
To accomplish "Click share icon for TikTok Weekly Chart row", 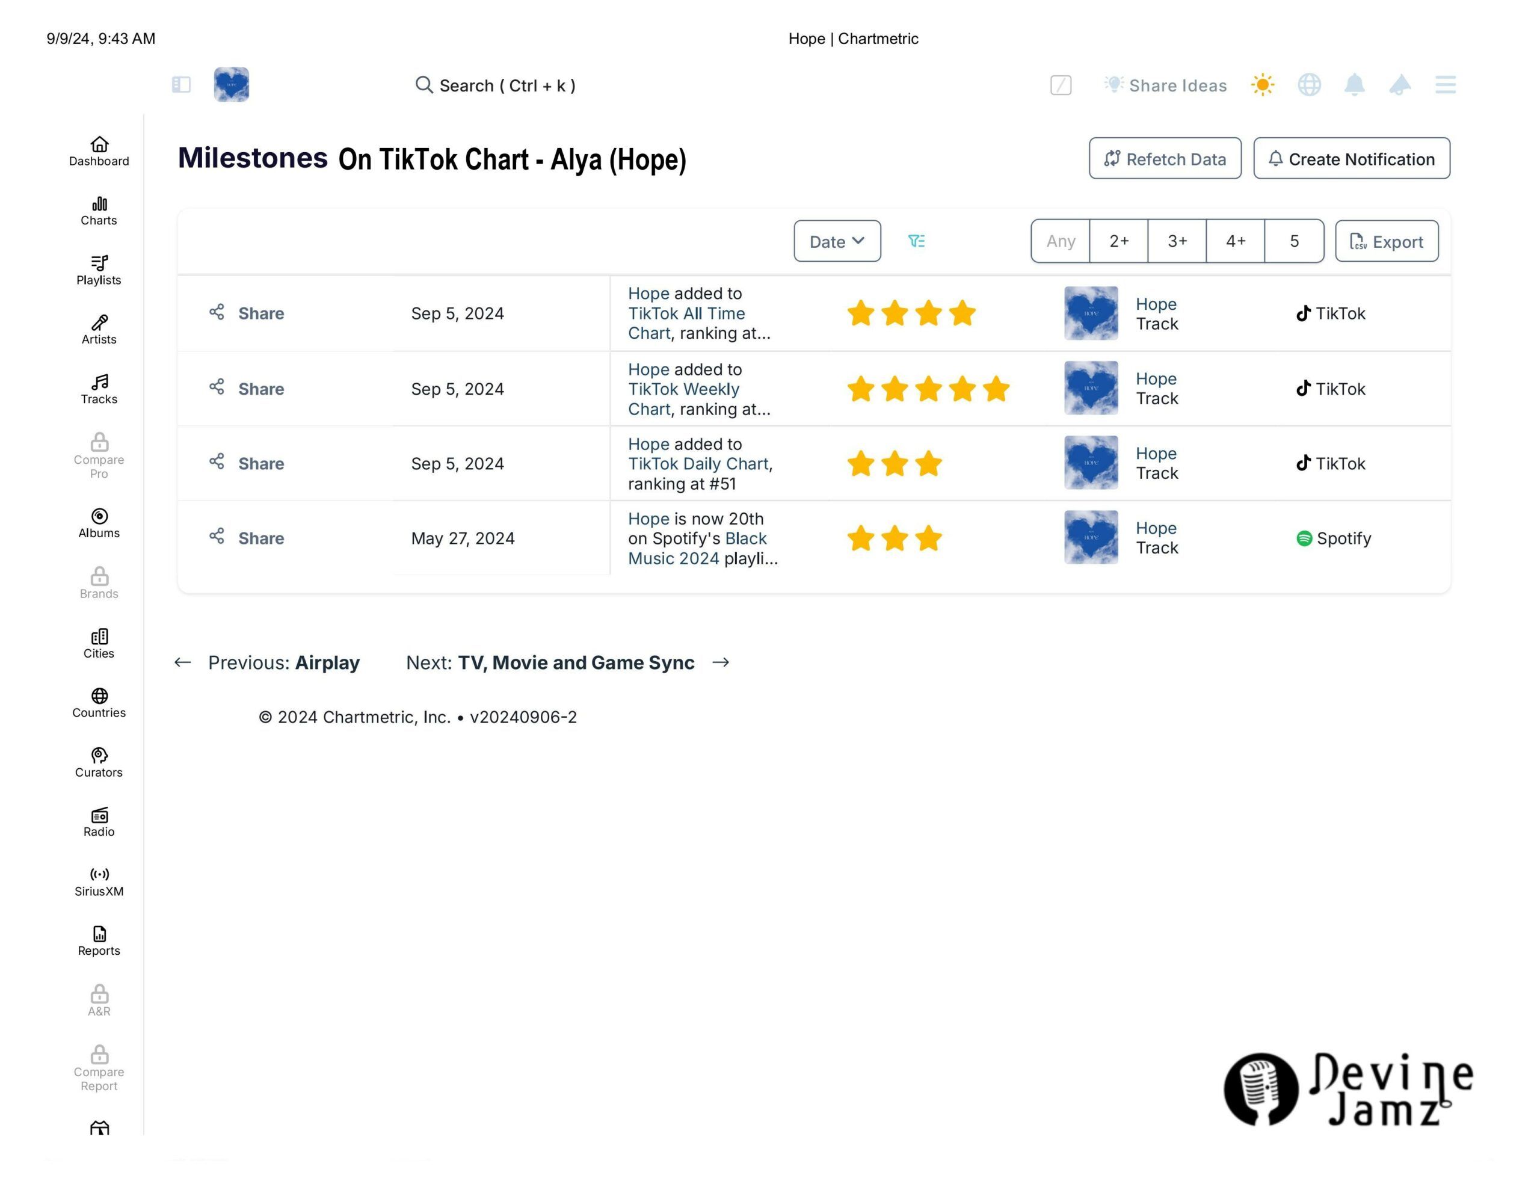I will coord(217,387).
